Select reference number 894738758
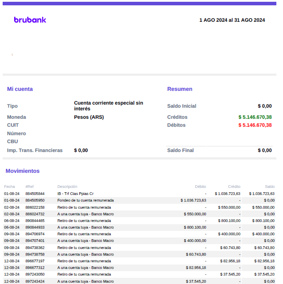Screen dimensions: 283x284 tap(35, 254)
